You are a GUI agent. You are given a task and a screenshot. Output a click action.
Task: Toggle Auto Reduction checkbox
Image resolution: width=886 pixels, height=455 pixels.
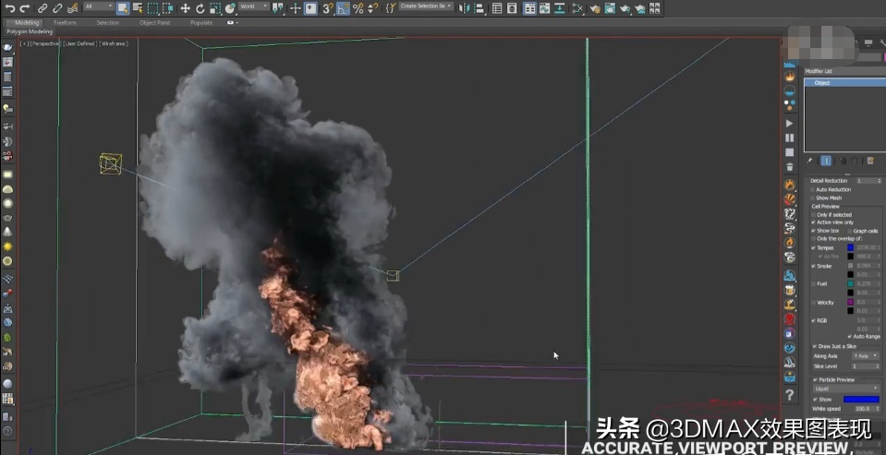tap(812, 189)
